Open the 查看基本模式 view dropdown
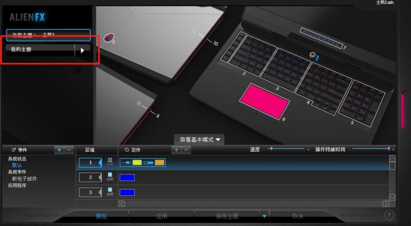Screen dimensions: 411x226 coord(199,140)
